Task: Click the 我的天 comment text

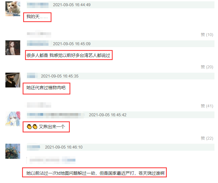Action: 37,17
